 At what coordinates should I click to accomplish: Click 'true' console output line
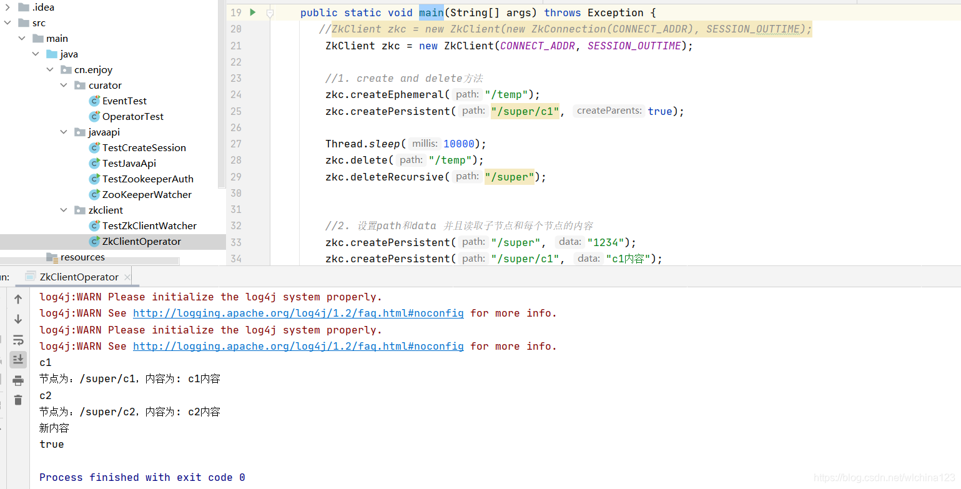tap(52, 444)
